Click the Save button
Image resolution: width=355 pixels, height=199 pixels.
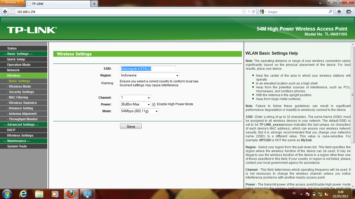(131, 126)
